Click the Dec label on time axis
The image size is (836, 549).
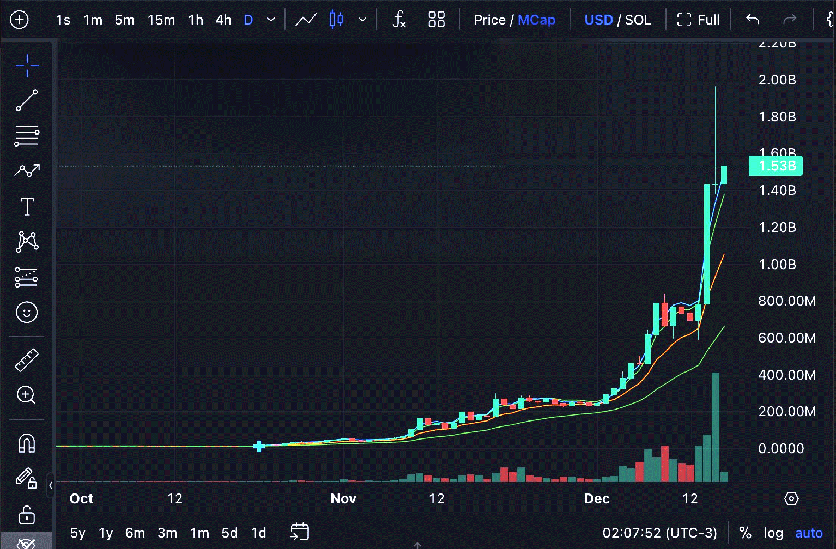[x=597, y=498]
